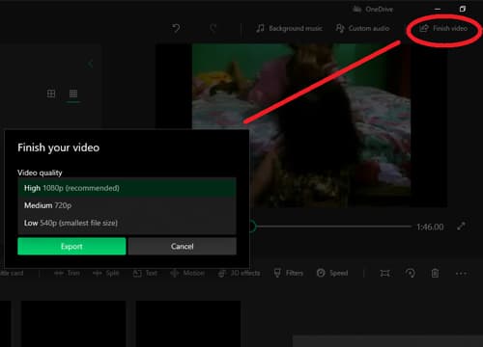
Task: Expand preview to full screen
Action: (x=461, y=227)
